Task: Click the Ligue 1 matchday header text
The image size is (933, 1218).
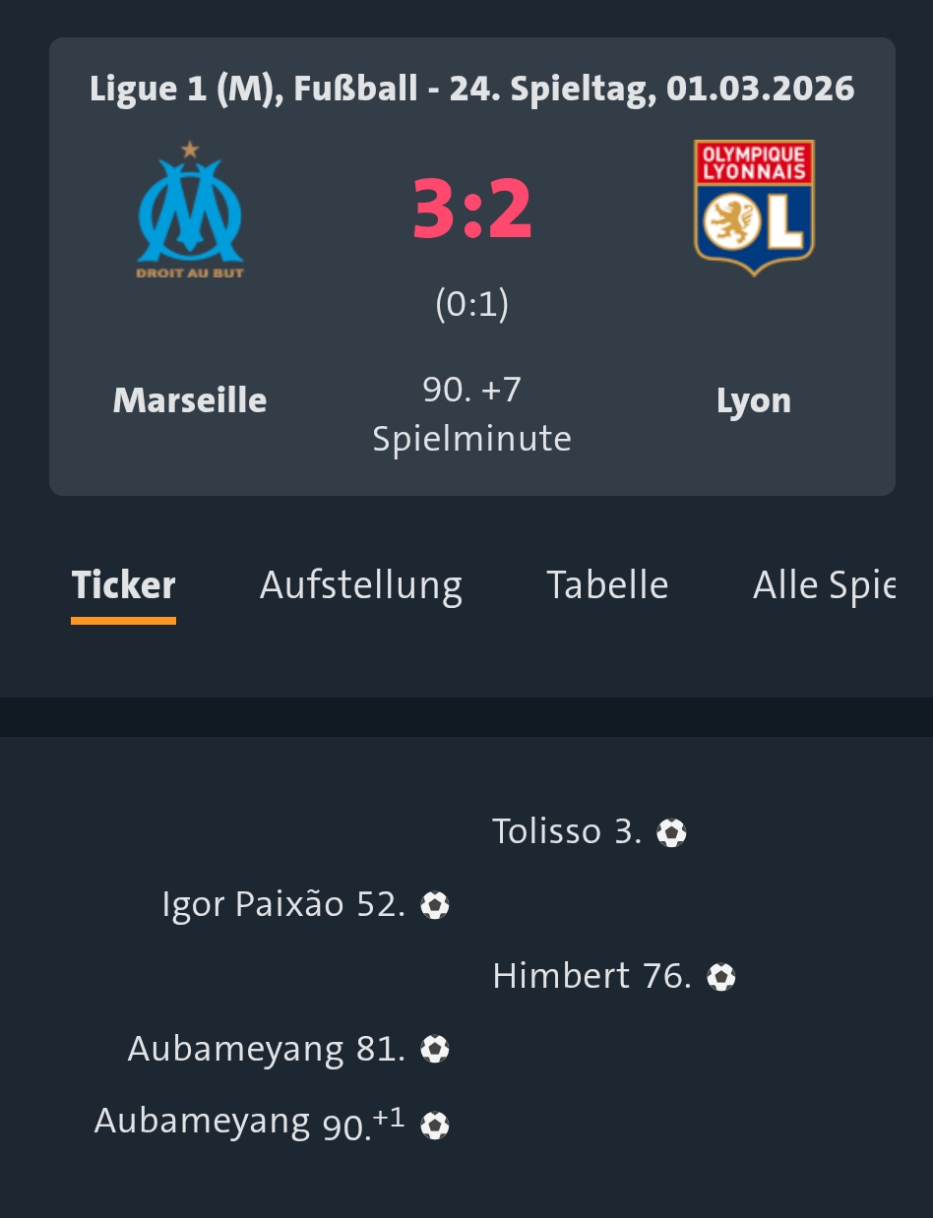Action: (472, 89)
